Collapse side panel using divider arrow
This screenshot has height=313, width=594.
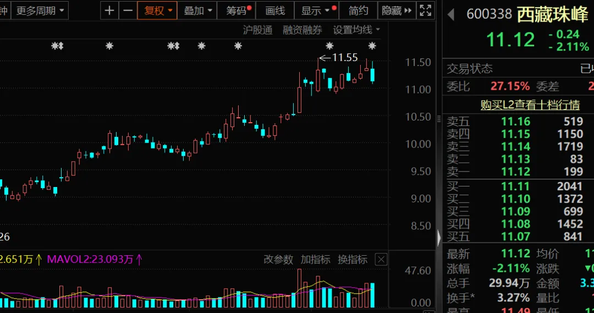click(x=439, y=238)
